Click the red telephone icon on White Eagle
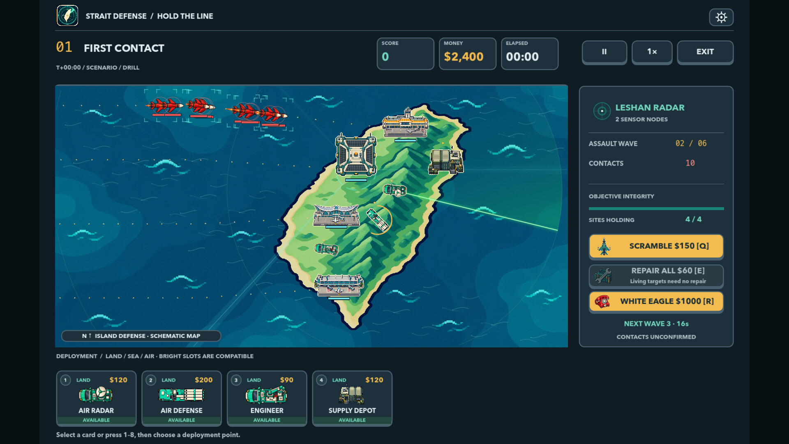The width and height of the screenshot is (789, 444). coord(602,301)
